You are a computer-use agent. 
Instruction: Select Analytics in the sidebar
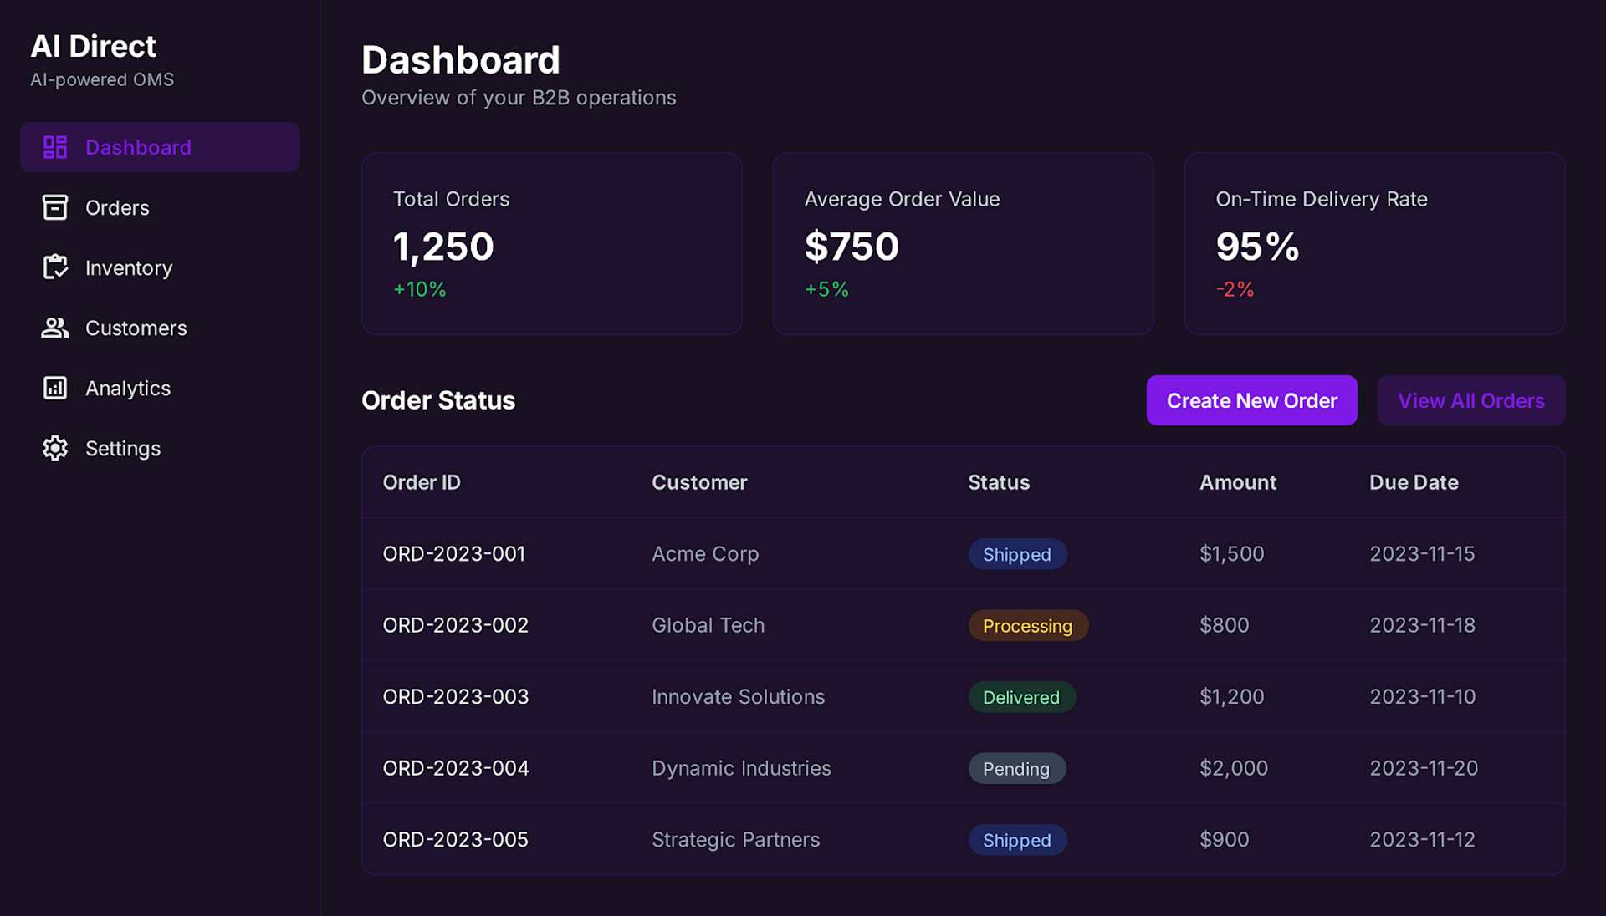click(x=128, y=388)
